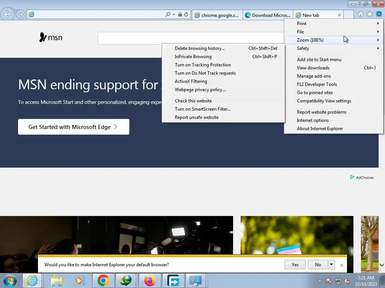The image size is (385, 288).
Task: Open Windows Explorer folder taskbar icon
Action: click(57, 280)
